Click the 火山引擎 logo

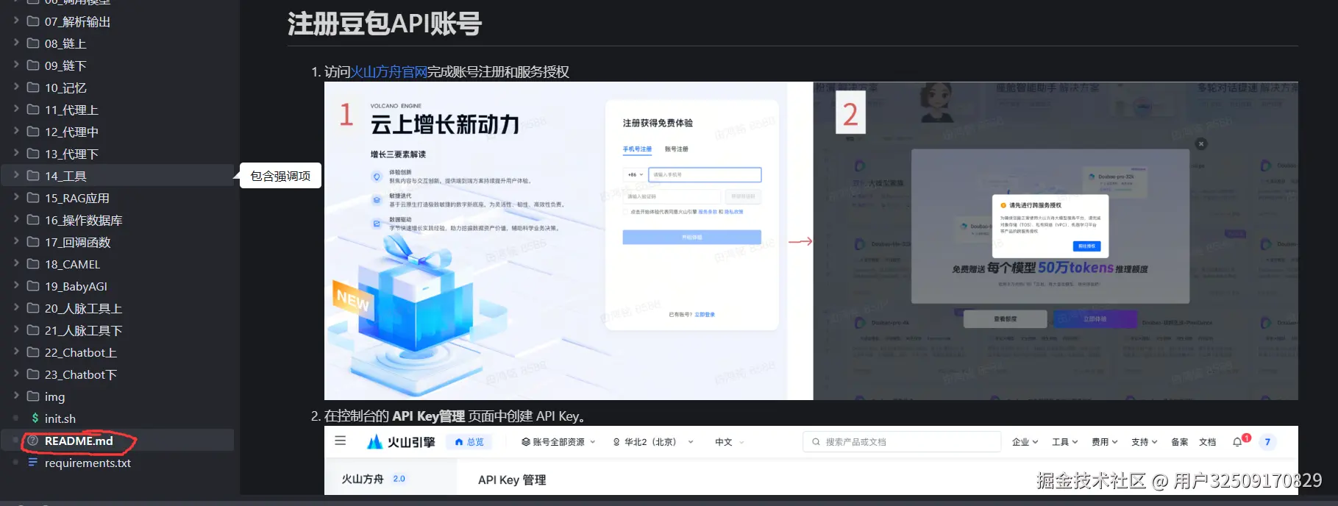pyautogui.click(x=401, y=442)
